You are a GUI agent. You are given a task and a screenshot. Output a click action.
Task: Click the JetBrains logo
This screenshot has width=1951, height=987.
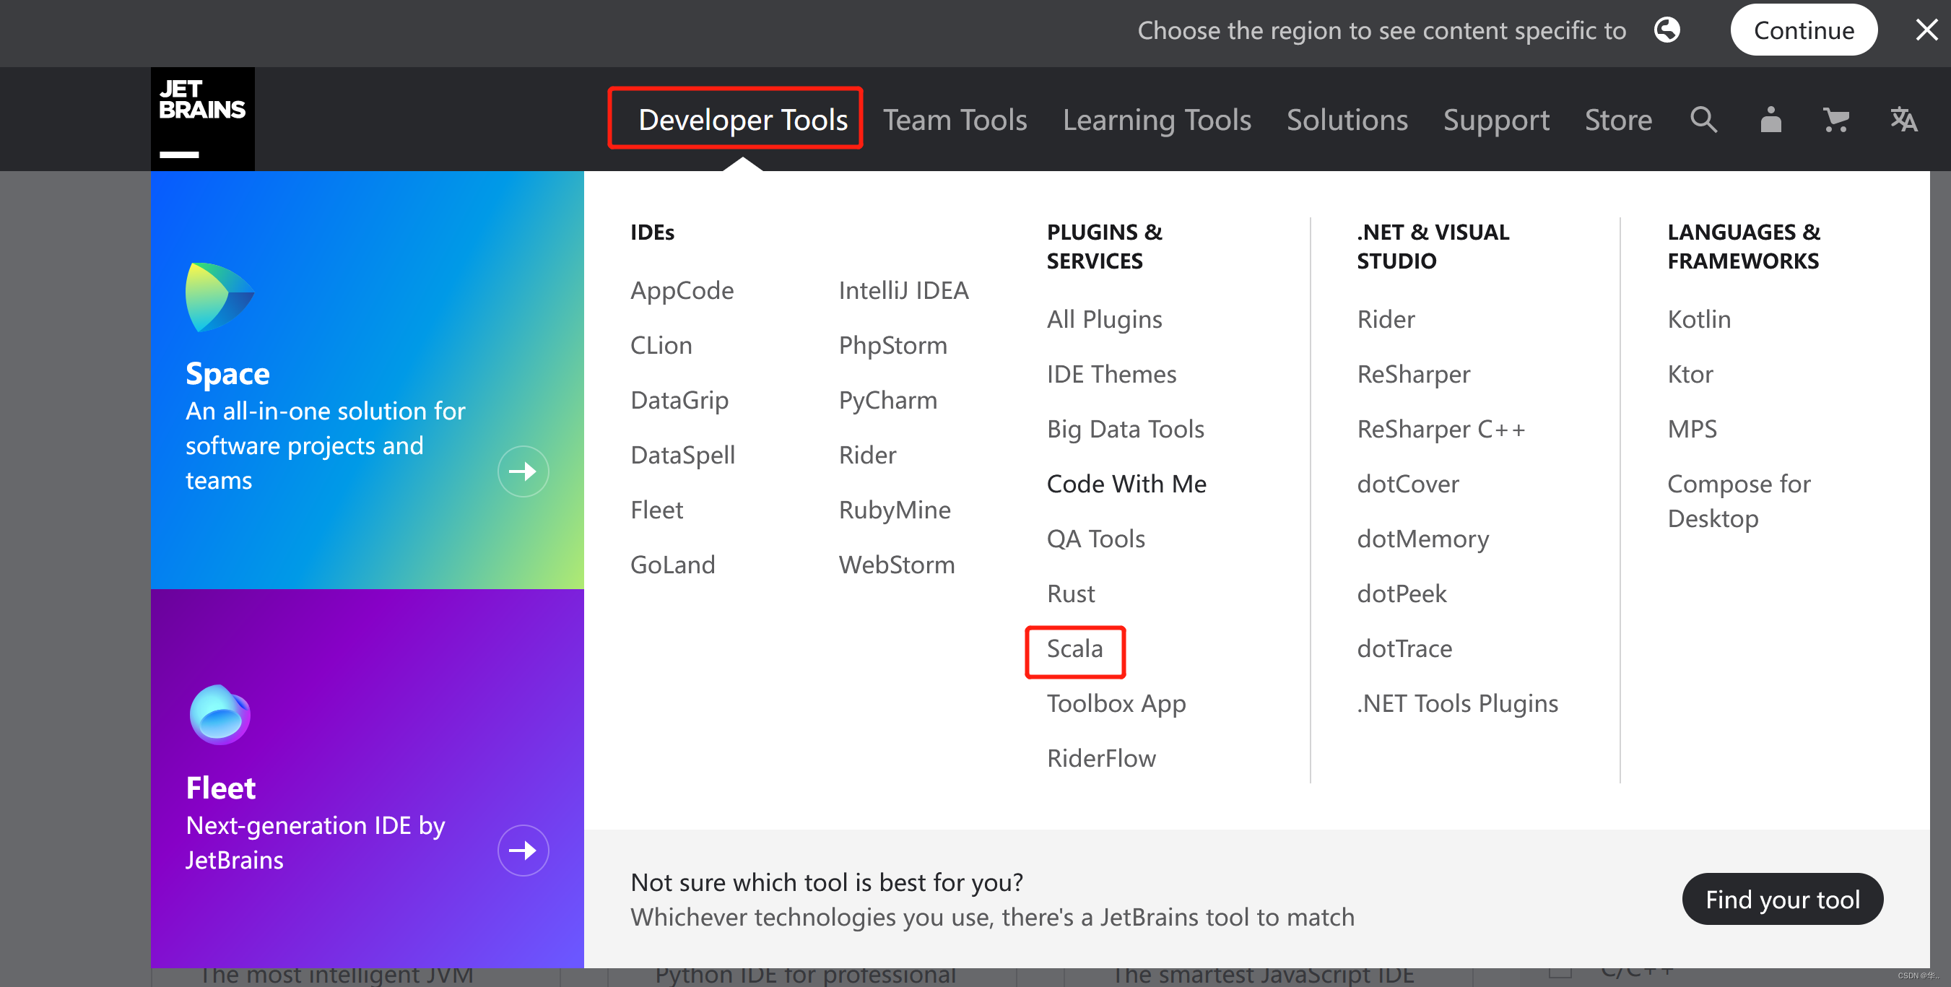coord(202,119)
